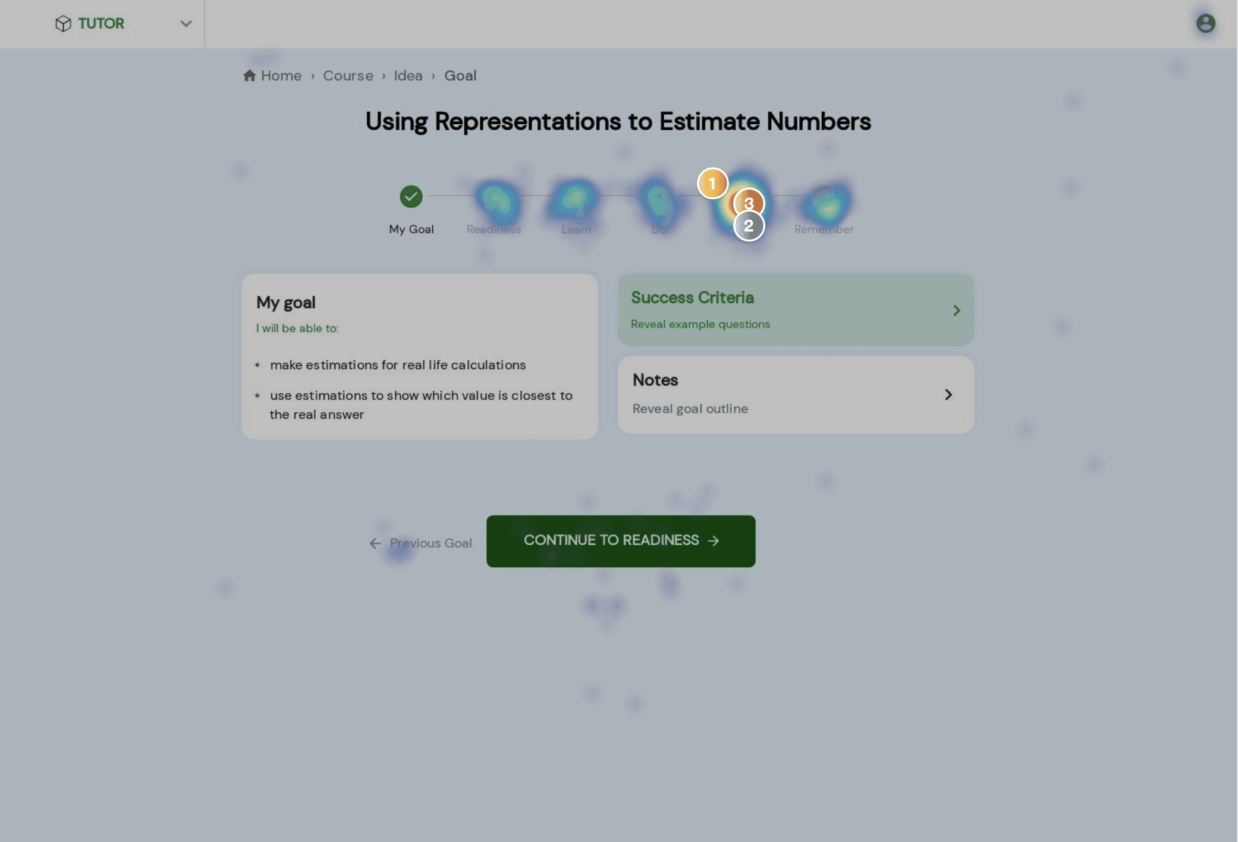
Task: Go to Idea in breadcrumb
Action: pos(408,76)
